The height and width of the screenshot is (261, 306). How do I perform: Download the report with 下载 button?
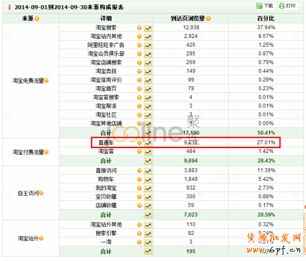tap(265, 6)
